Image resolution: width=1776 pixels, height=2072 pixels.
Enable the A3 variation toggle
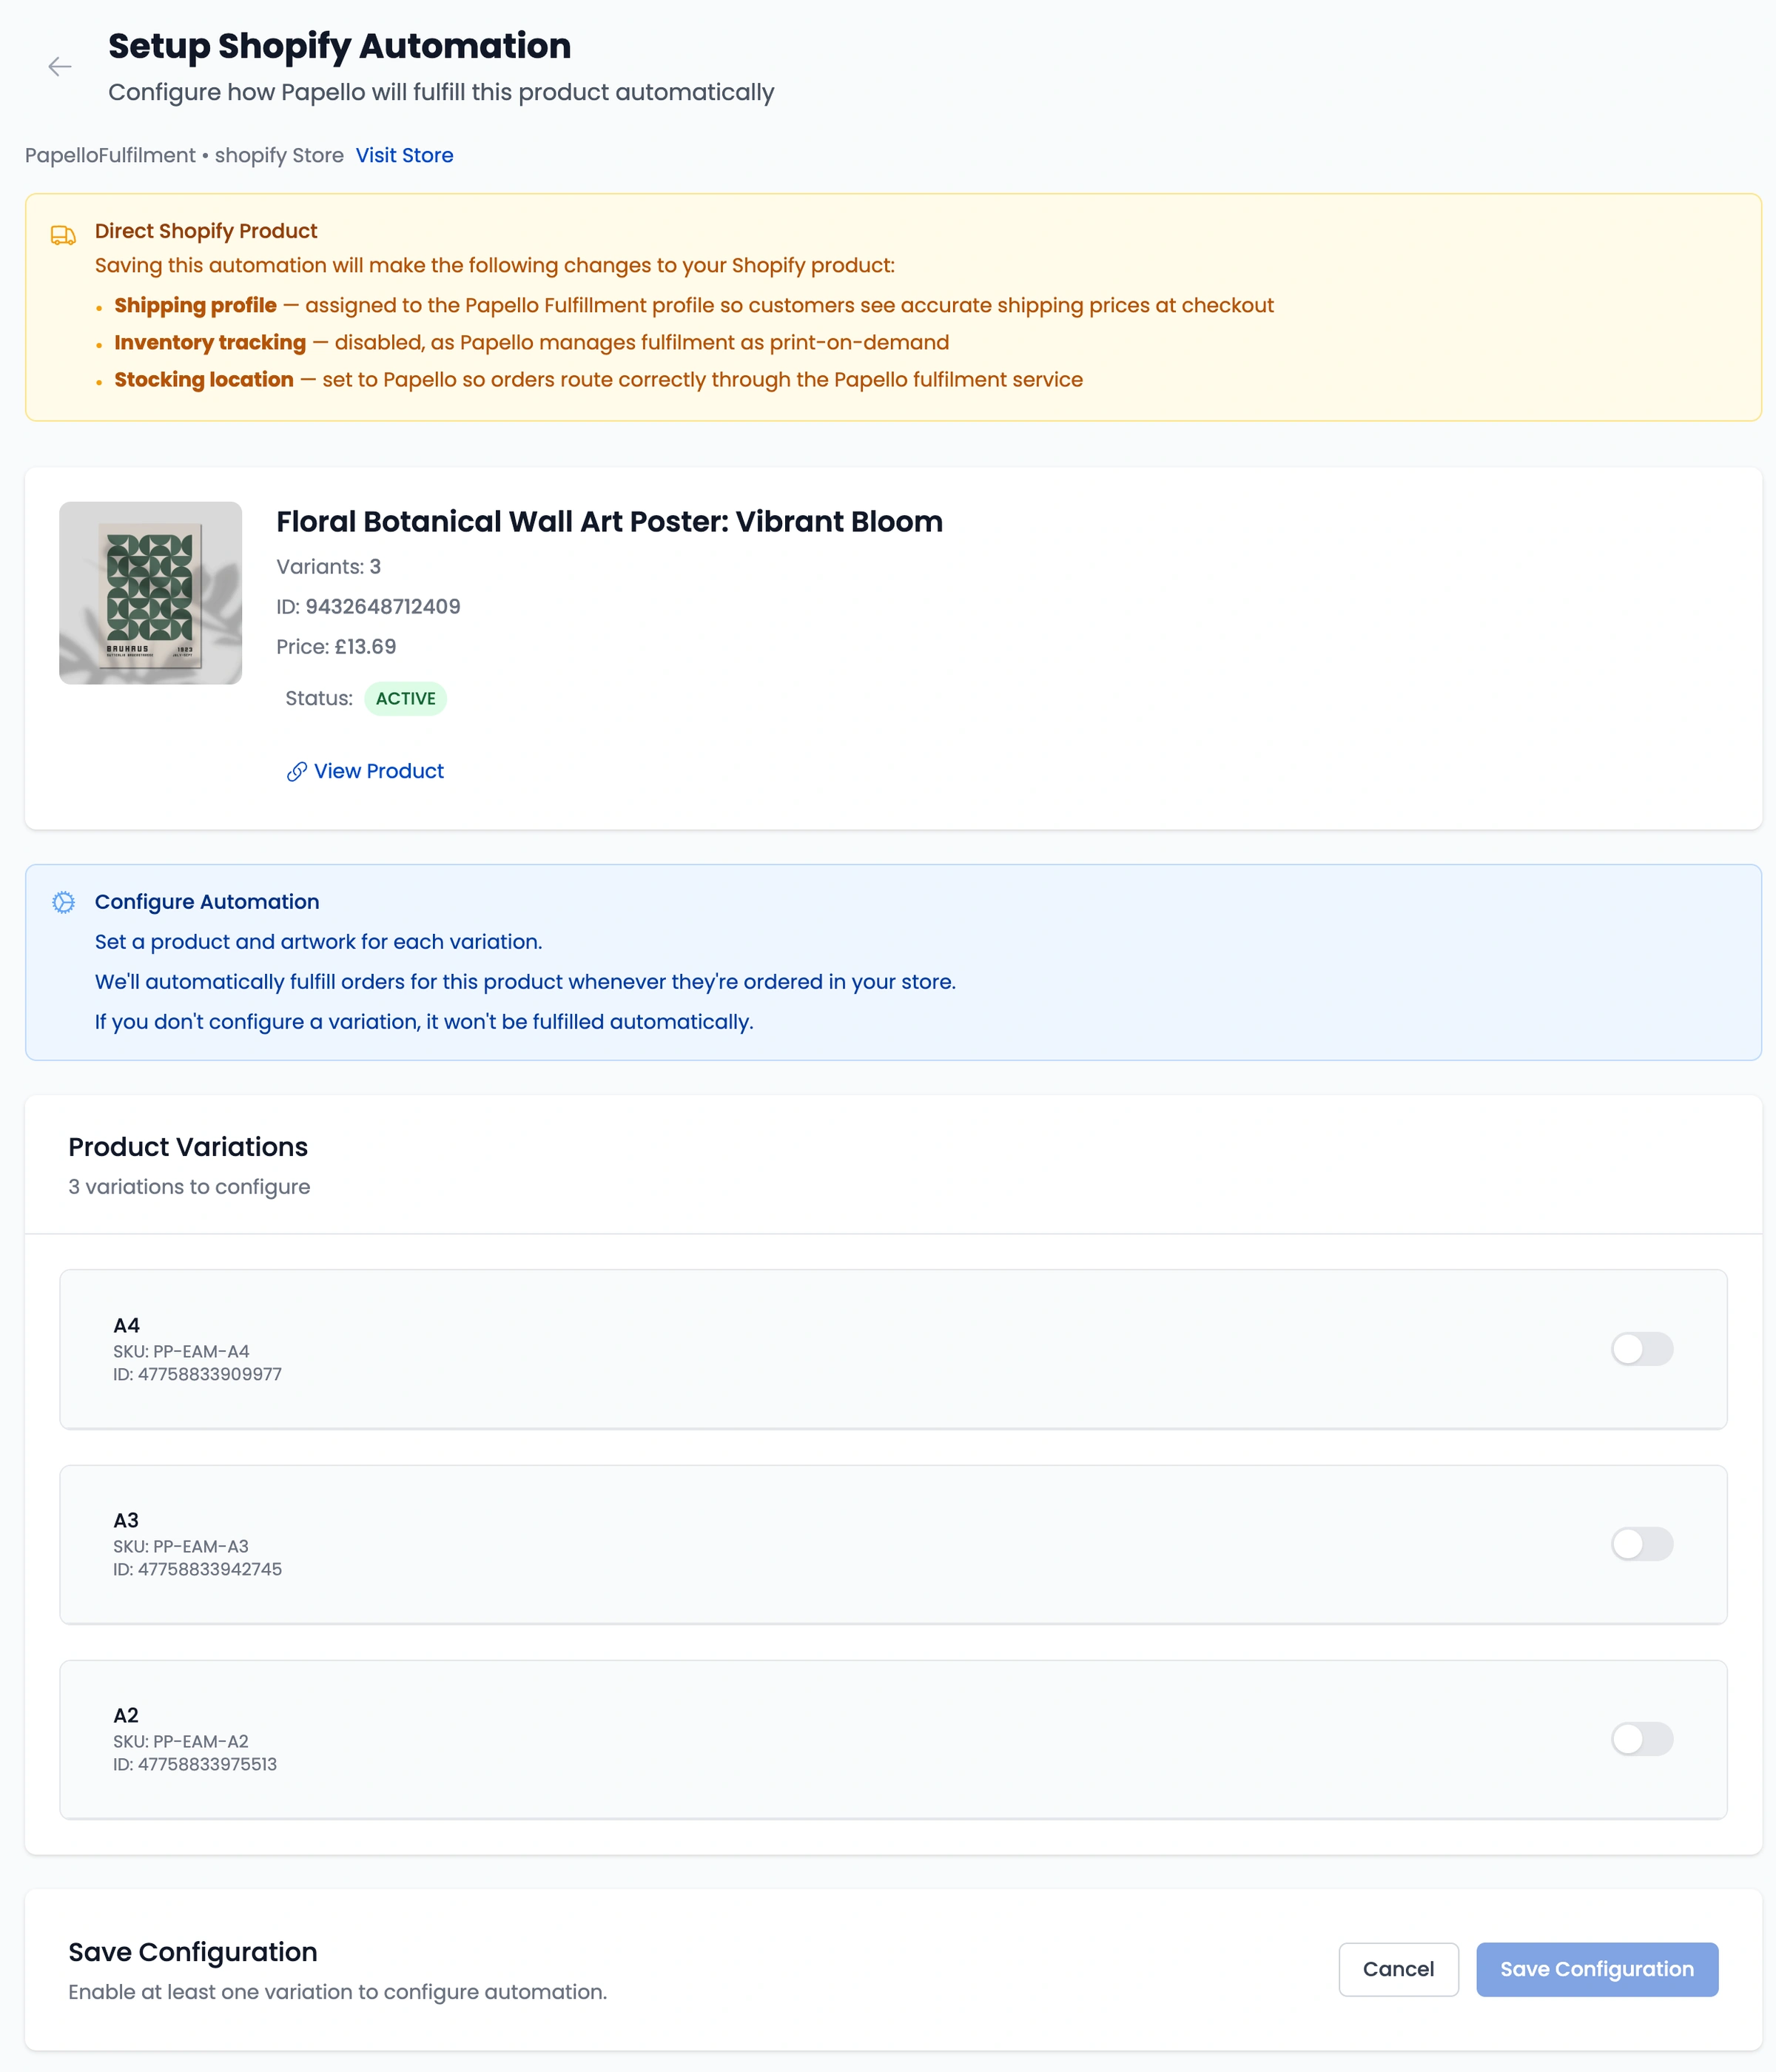tap(1641, 1544)
